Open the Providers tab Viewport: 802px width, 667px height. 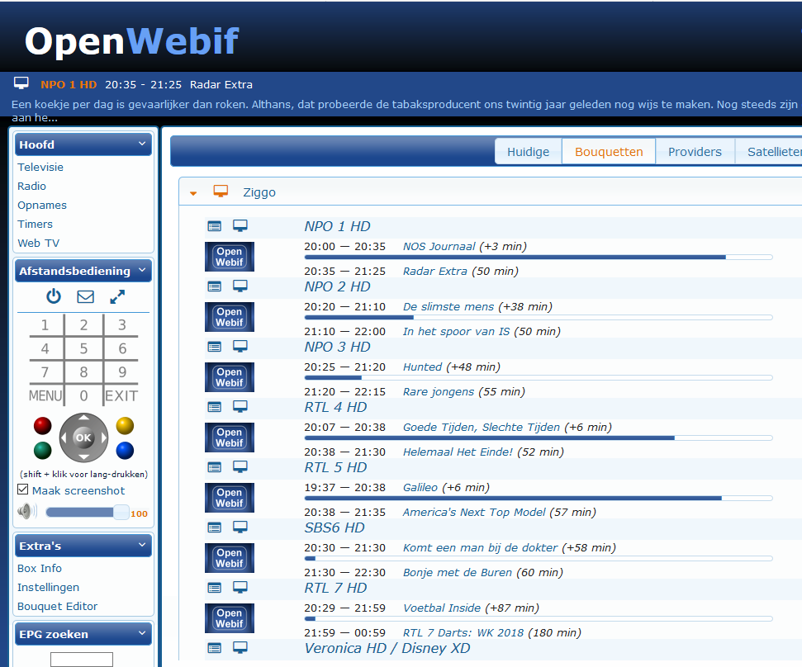695,152
